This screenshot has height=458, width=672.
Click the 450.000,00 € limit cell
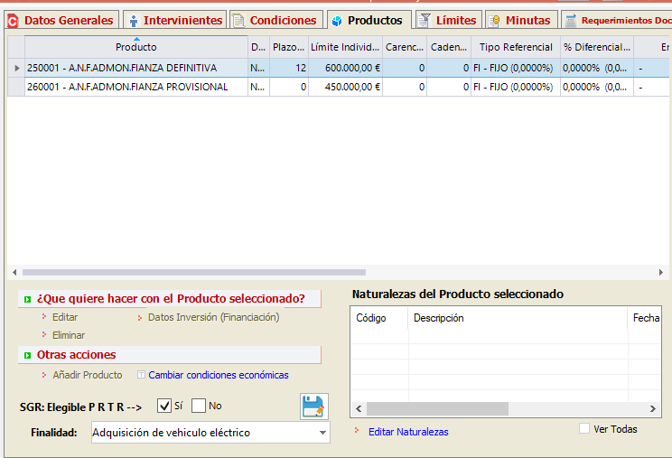tap(345, 87)
